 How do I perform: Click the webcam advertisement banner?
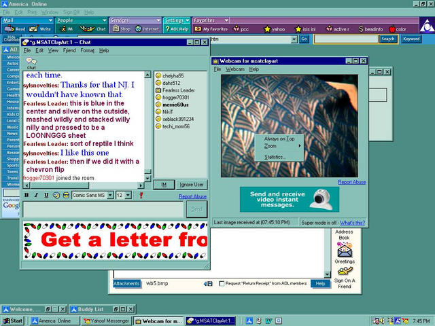pyautogui.click(x=290, y=199)
